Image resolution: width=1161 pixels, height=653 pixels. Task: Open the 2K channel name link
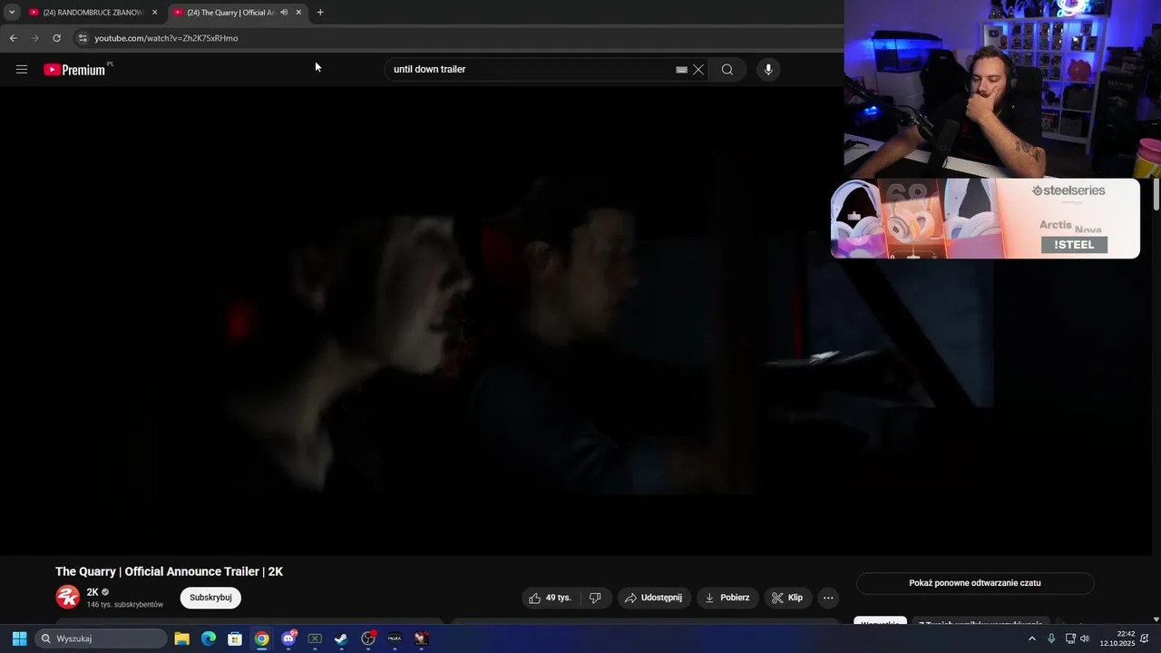tap(93, 592)
